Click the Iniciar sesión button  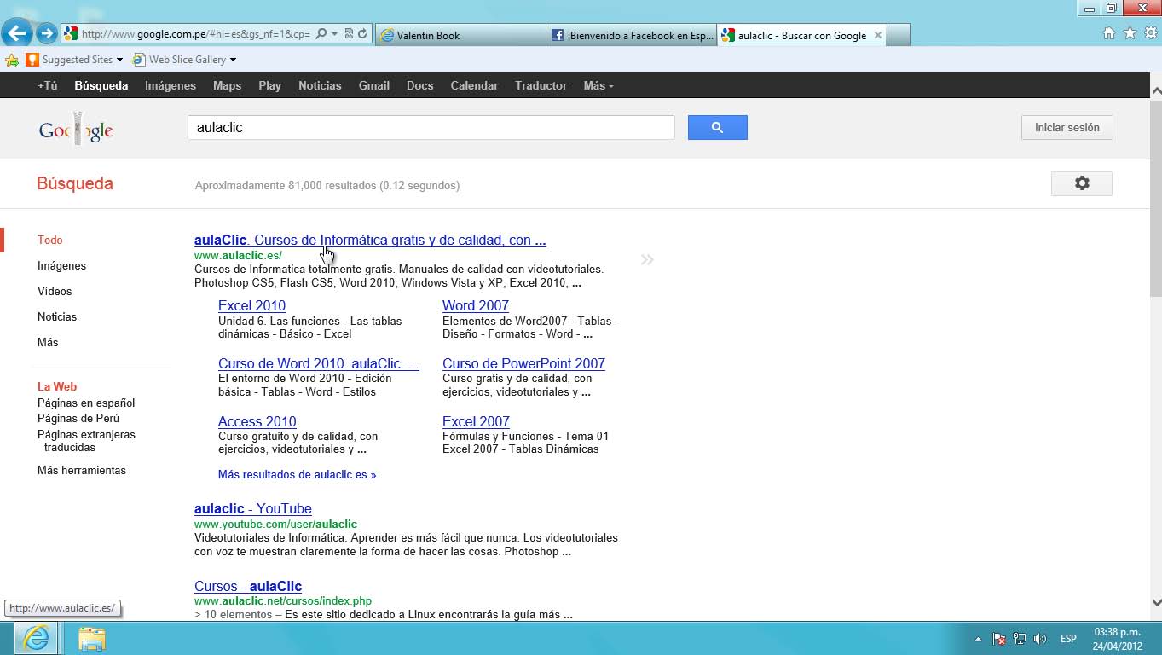pyautogui.click(x=1067, y=128)
